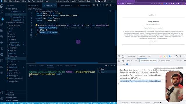Toggle the DevTools device toolbar icon
186x104 pixels.
(x=123, y=57)
